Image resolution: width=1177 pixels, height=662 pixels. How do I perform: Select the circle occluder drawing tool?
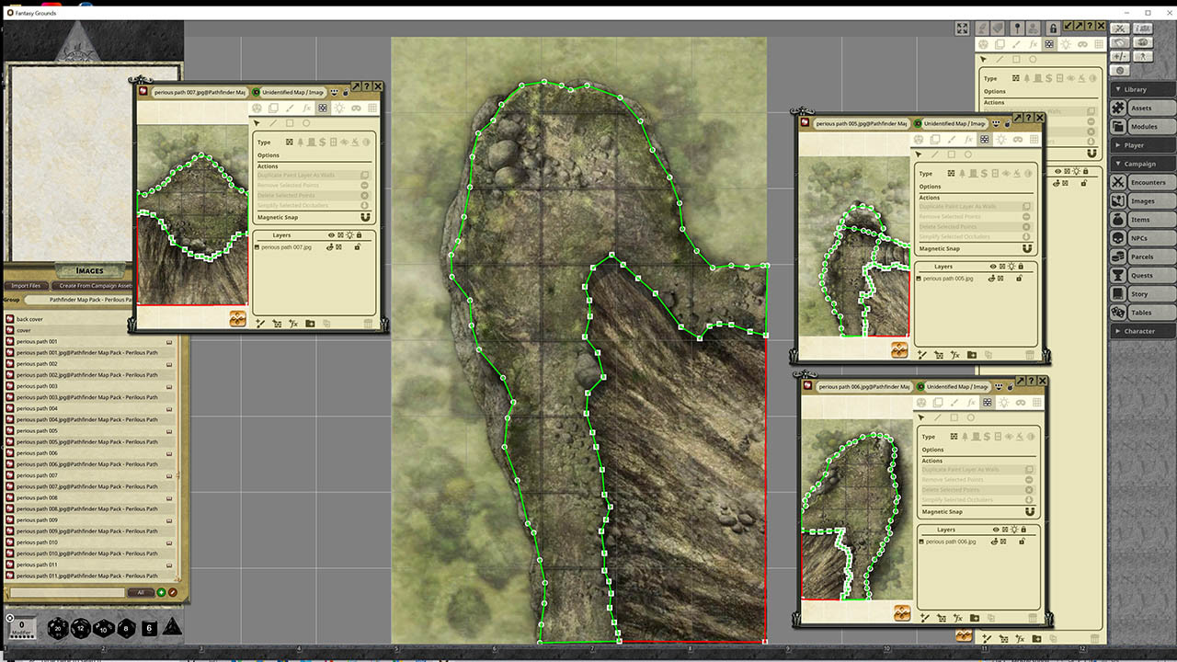click(x=306, y=122)
